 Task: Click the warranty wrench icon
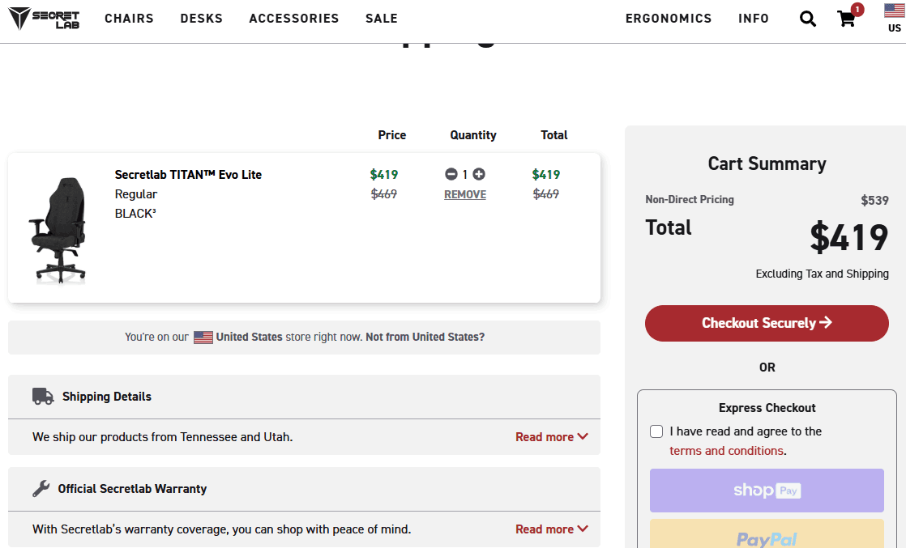pyautogui.click(x=41, y=489)
